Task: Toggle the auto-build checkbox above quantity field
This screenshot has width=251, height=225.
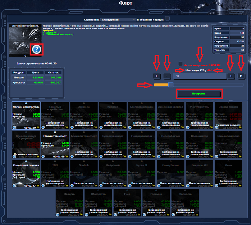Action: click(181, 64)
